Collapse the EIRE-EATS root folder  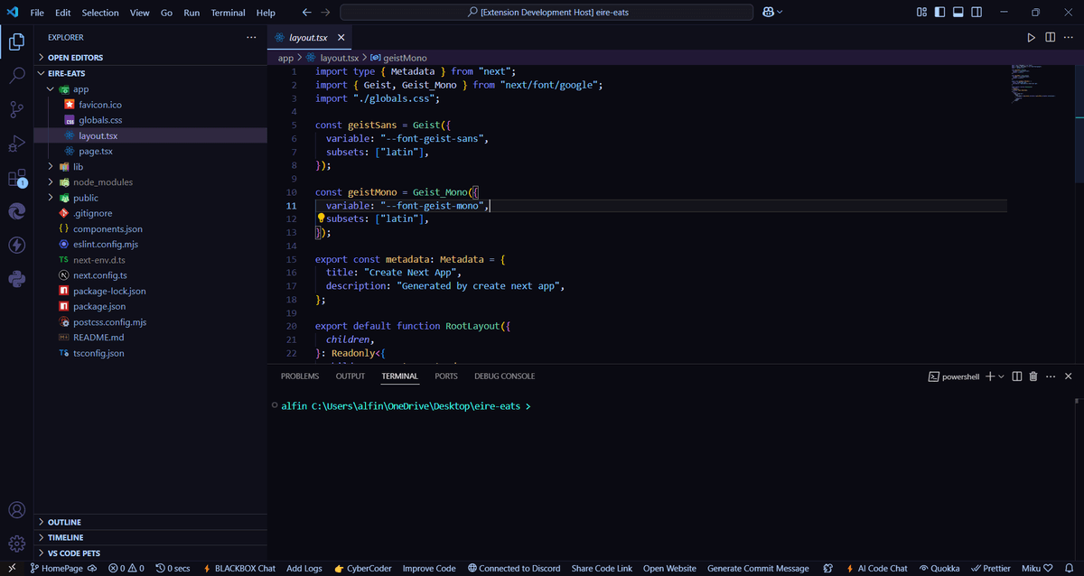[150, 73]
